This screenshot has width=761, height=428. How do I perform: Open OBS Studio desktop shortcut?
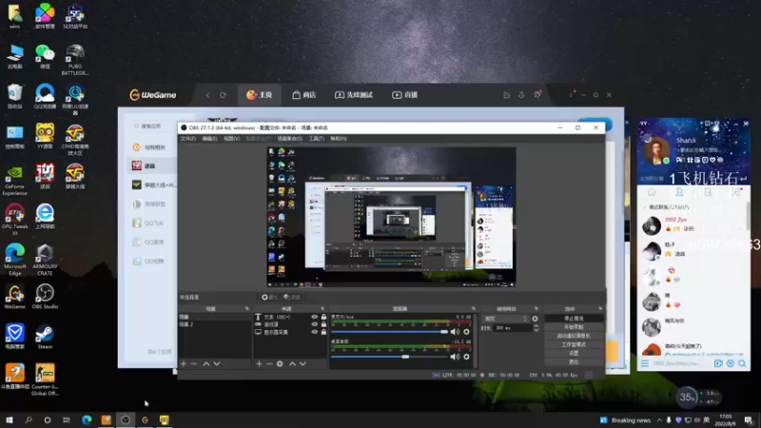coord(45,297)
